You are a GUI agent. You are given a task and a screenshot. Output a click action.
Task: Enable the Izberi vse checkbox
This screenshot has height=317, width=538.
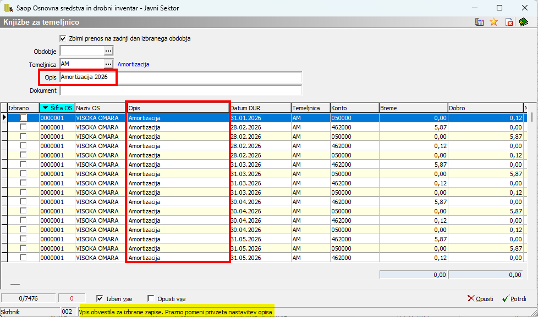pos(100,299)
